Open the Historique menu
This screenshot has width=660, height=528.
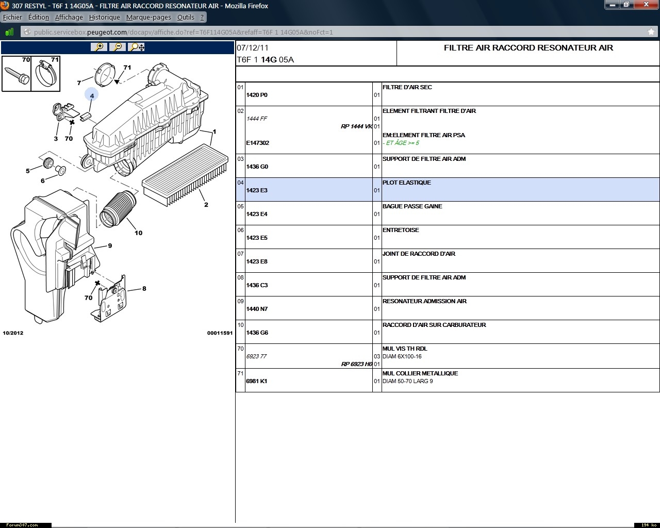[104, 17]
